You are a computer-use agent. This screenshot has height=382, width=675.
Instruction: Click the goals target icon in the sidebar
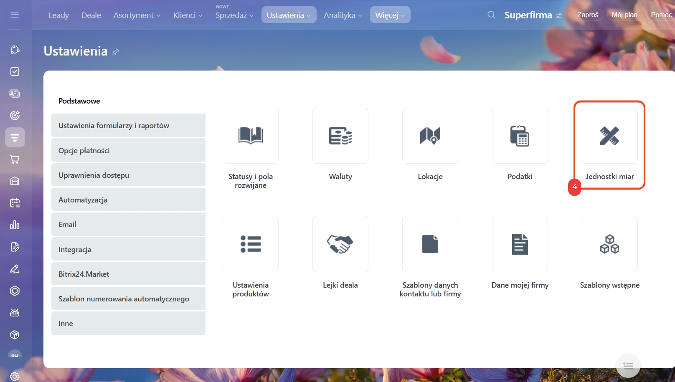[15, 115]
